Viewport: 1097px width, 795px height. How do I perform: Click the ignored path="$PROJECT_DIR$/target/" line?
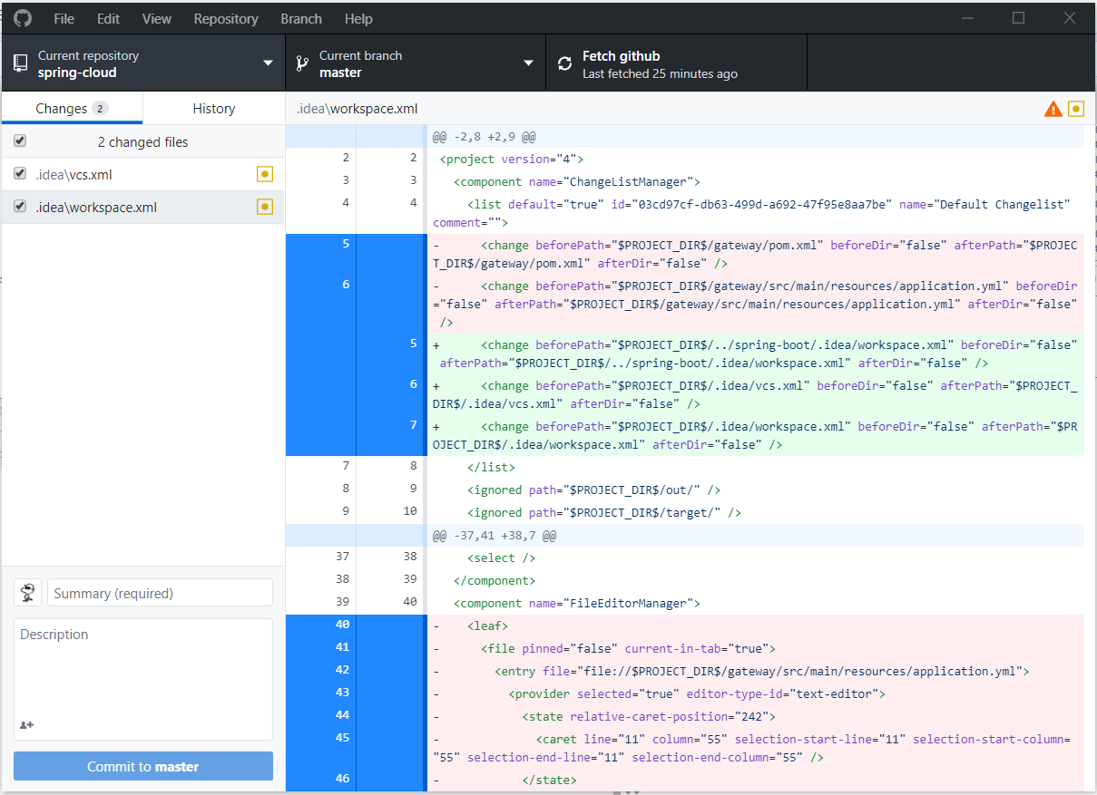coord(755,512)
